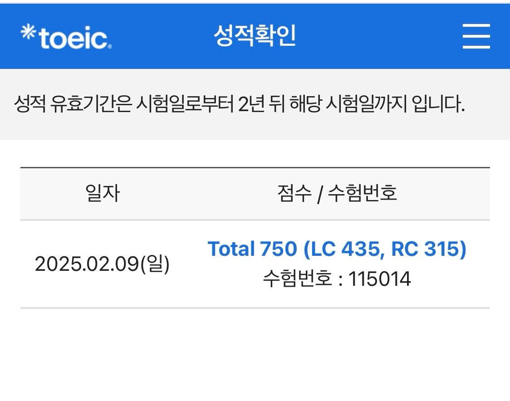
Task: Click the 수험번호 label under the score
Action: pyautogui.click(x=297, y=279)
